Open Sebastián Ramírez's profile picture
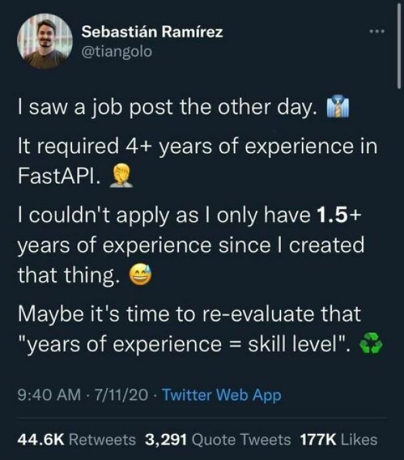 tap(45, 41)
